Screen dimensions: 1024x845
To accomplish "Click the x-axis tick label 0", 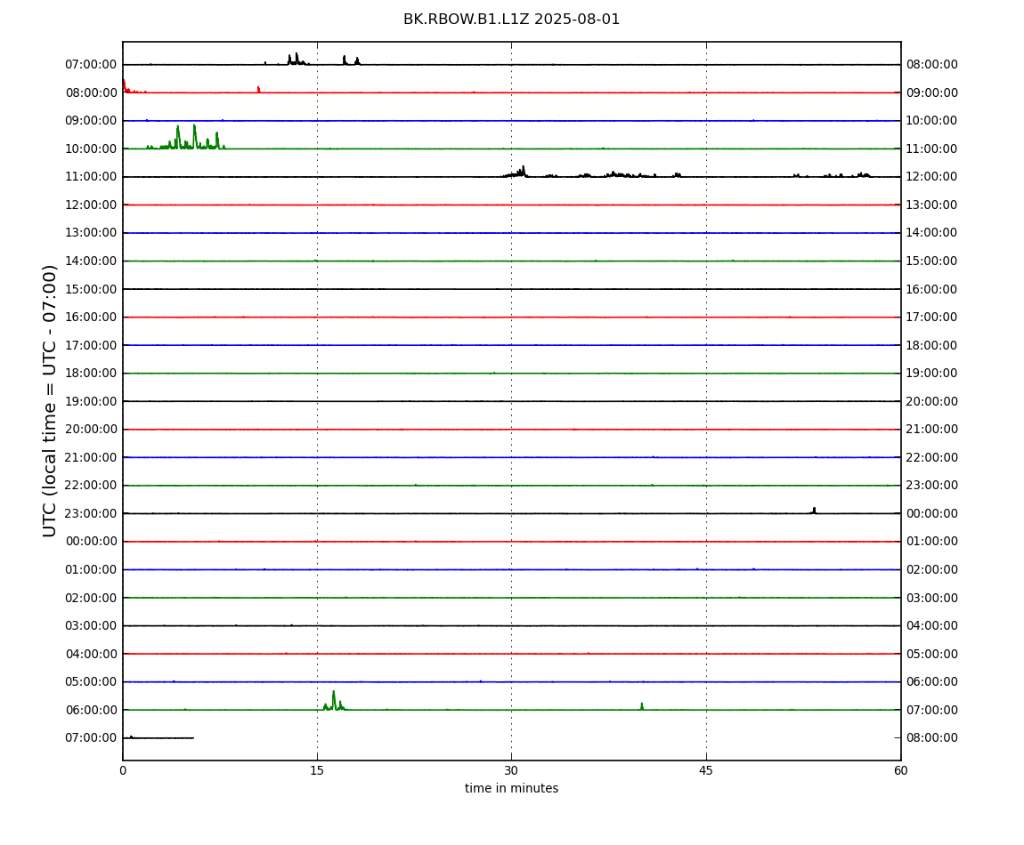I will [123, 770].
